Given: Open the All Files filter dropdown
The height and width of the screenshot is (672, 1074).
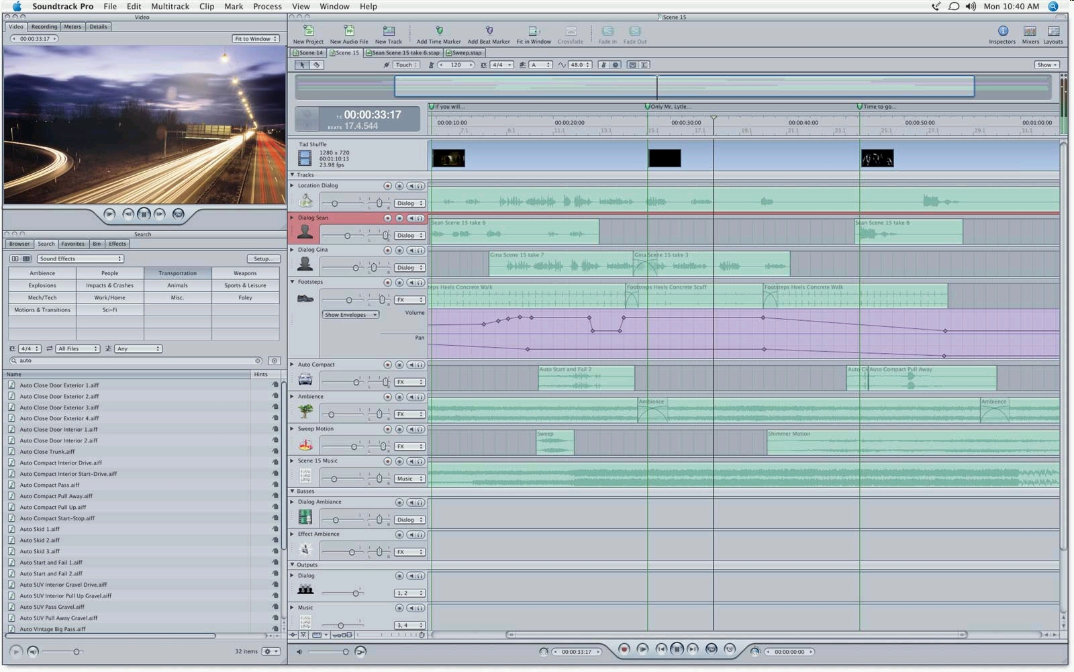Looking at the screenshot, I should (78, 349).
